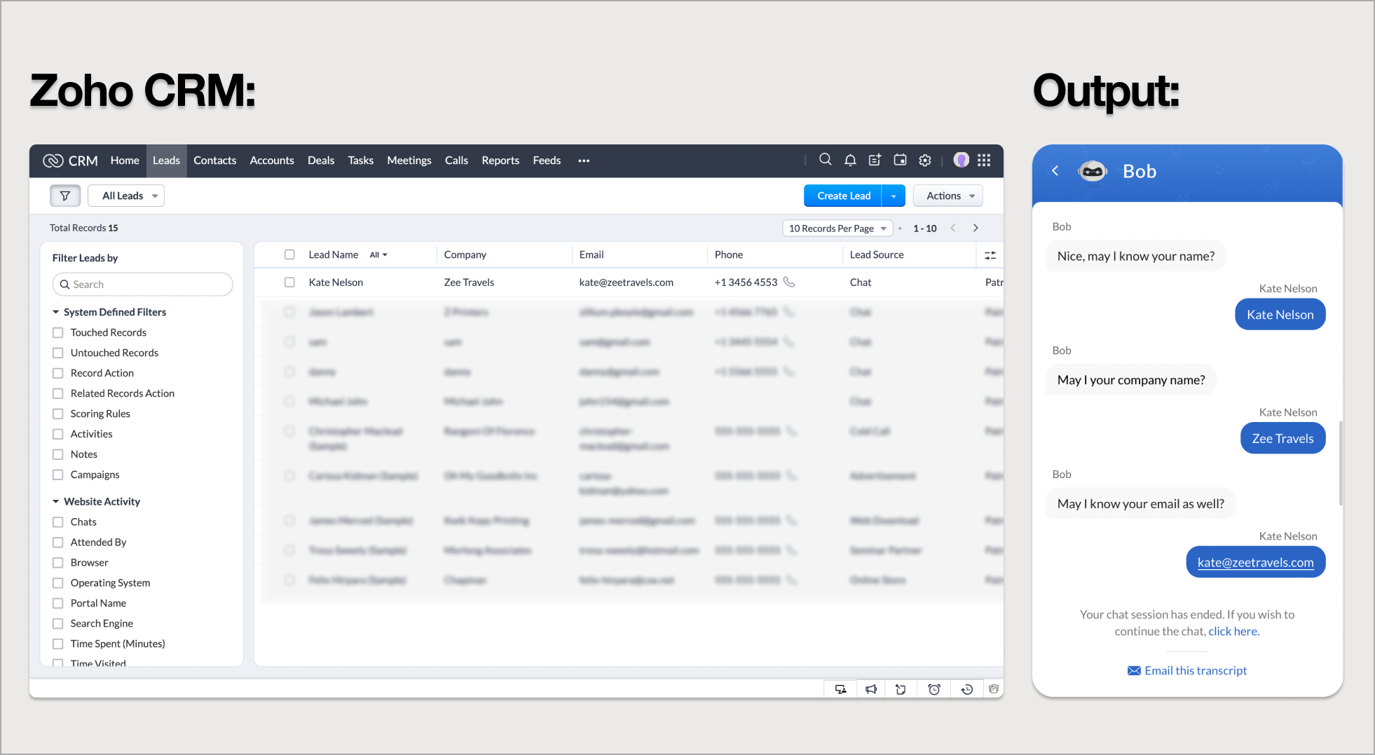The height and width of the screenshot is (755, 1375).
Task: Click envelope icon beside Email this transcript
Action: point(1134,671)
